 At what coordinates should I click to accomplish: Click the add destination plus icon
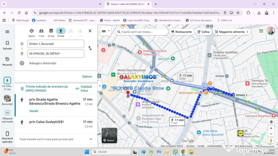(x=22, y=63)
